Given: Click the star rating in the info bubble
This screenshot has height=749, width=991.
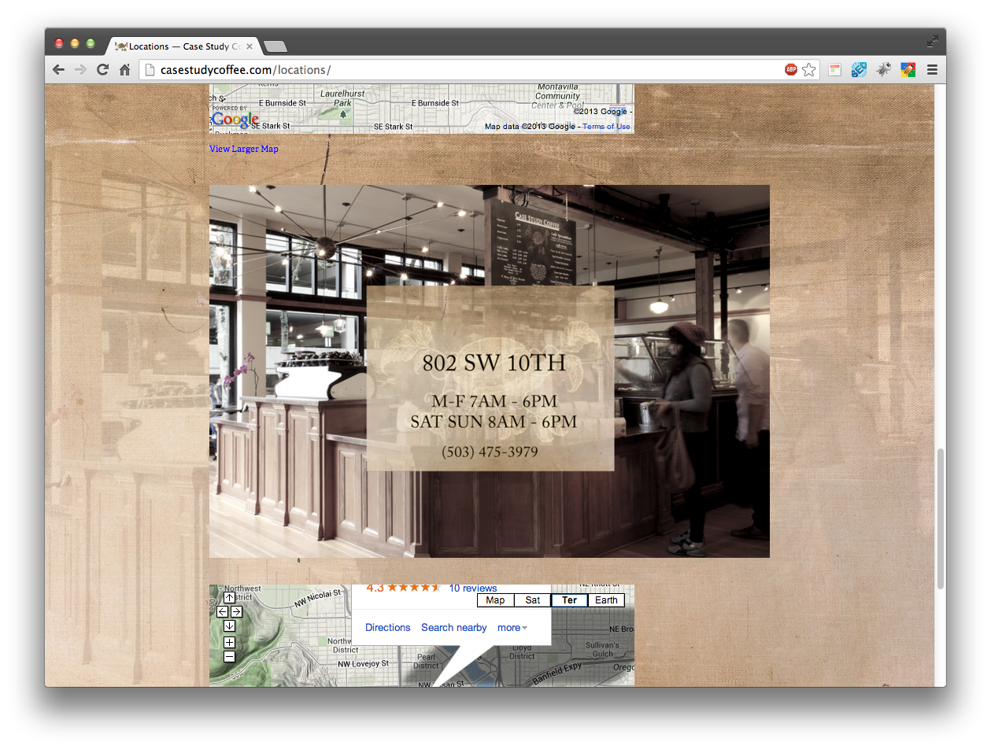Looking at the screenshot, I should pos(414,588).
